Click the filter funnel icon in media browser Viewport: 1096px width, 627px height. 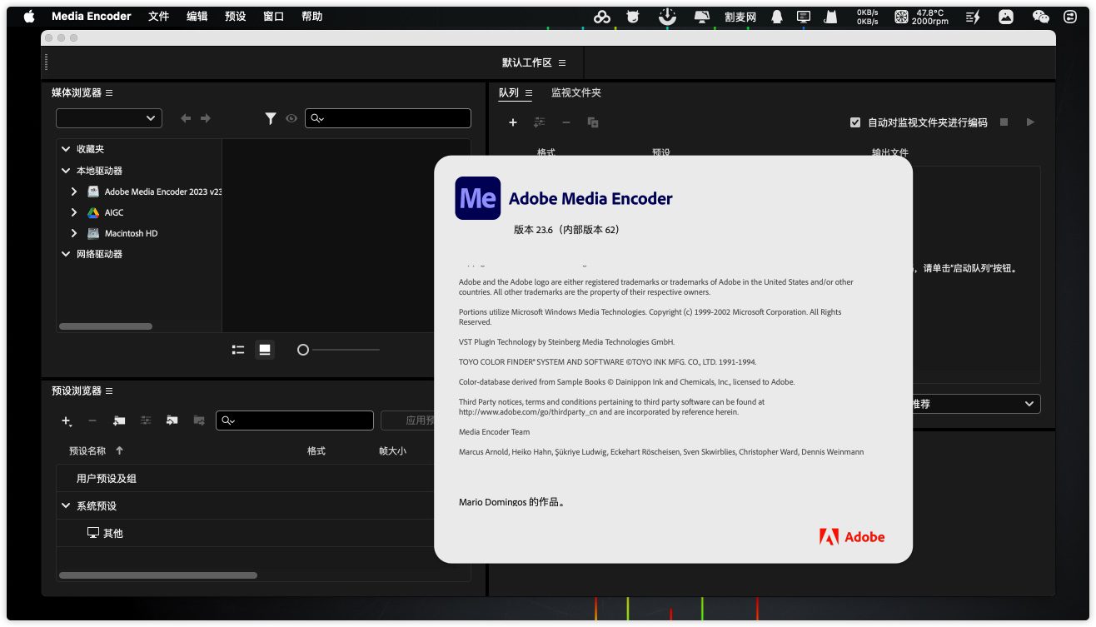tap(271, 119)
